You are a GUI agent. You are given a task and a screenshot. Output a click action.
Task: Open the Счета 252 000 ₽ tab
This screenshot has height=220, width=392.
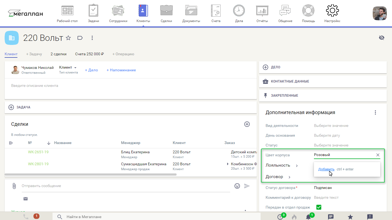(89, 54)
